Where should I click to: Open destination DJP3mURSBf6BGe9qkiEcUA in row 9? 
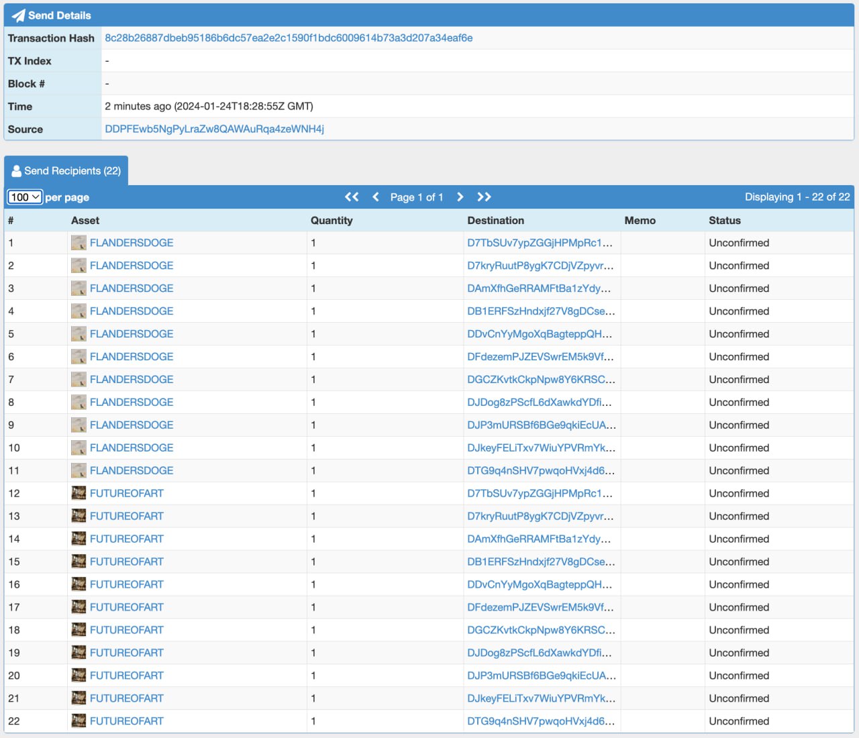[x=542, y=425]
